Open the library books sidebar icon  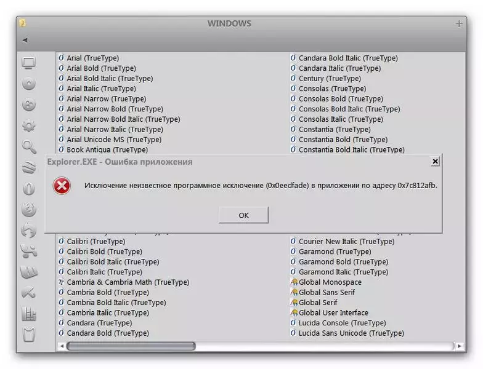point(29,314)
